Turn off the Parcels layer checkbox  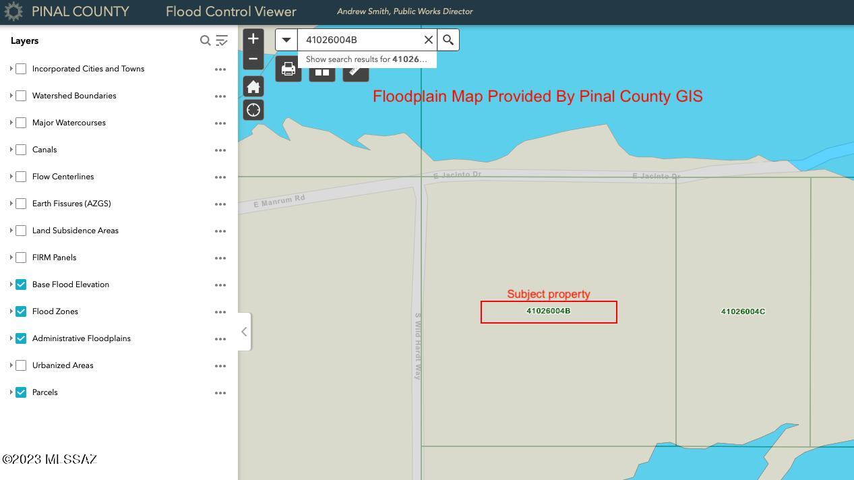point(21,392)
